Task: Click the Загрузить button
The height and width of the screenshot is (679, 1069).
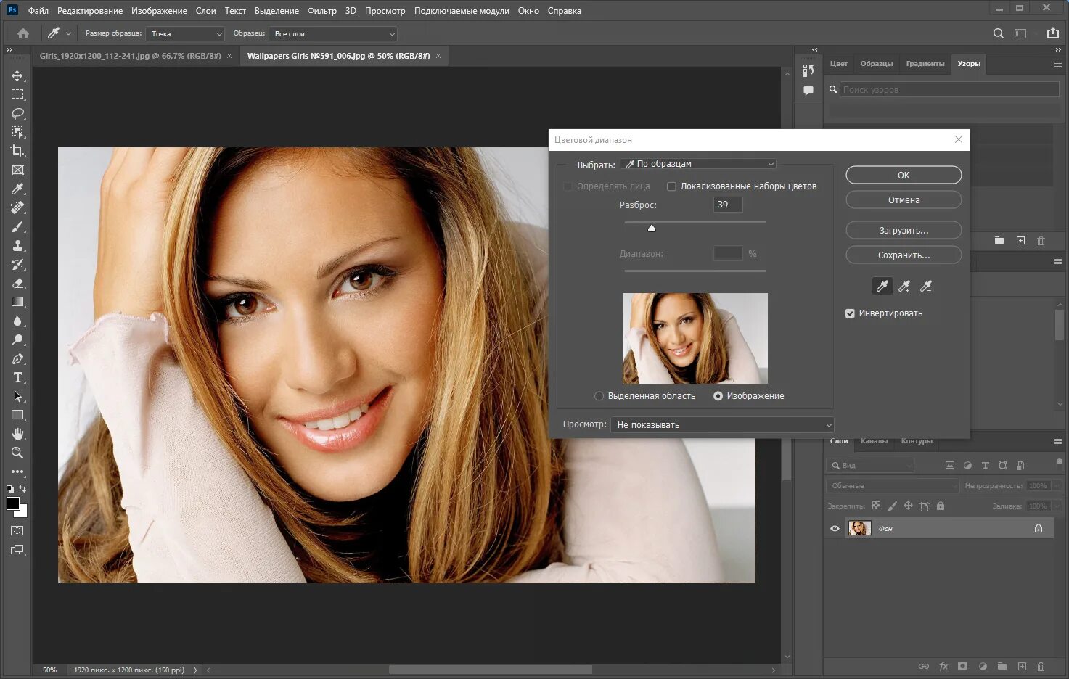Action: click(x=904, y=231)
